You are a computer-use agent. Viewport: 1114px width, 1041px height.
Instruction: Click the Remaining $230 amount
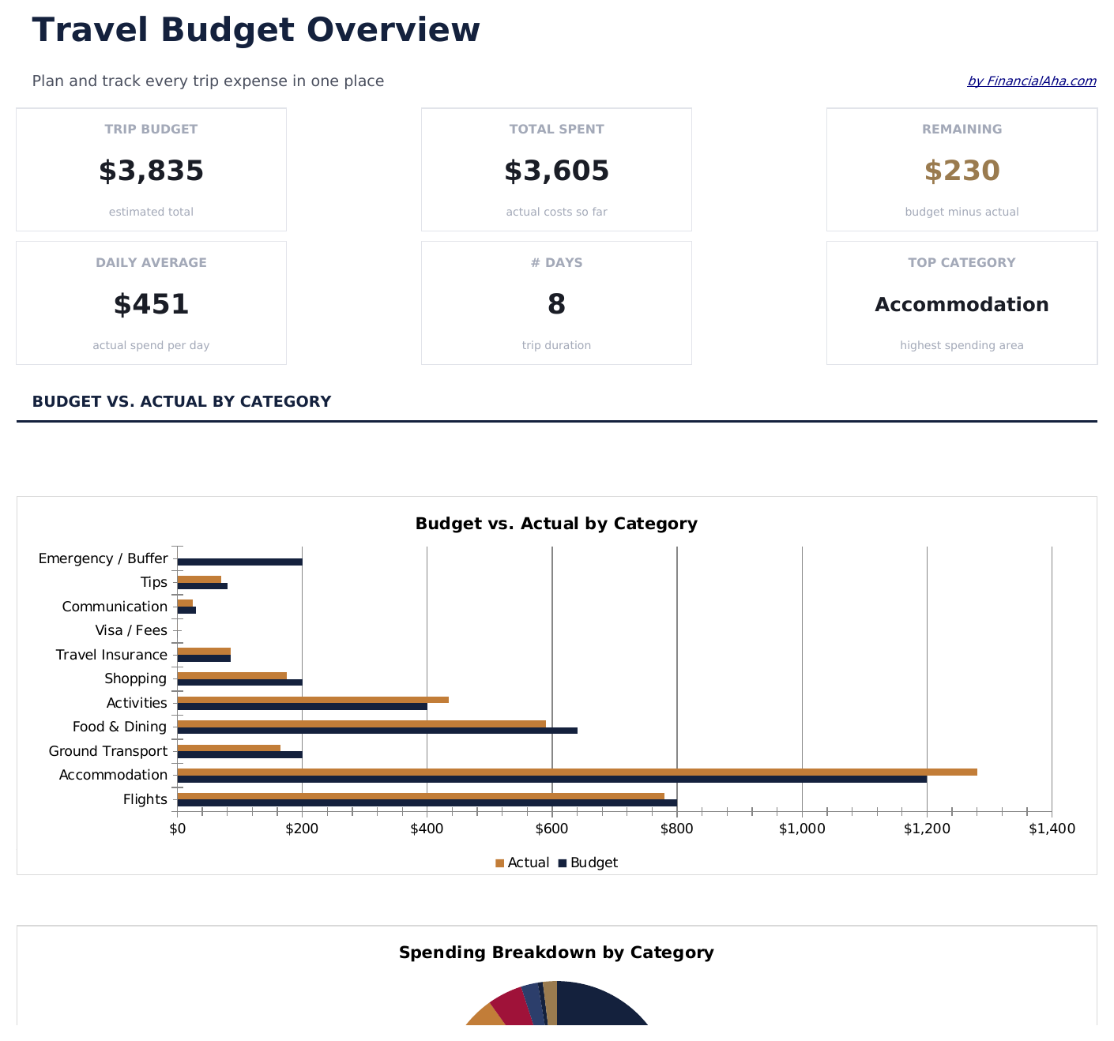[962, 171]
